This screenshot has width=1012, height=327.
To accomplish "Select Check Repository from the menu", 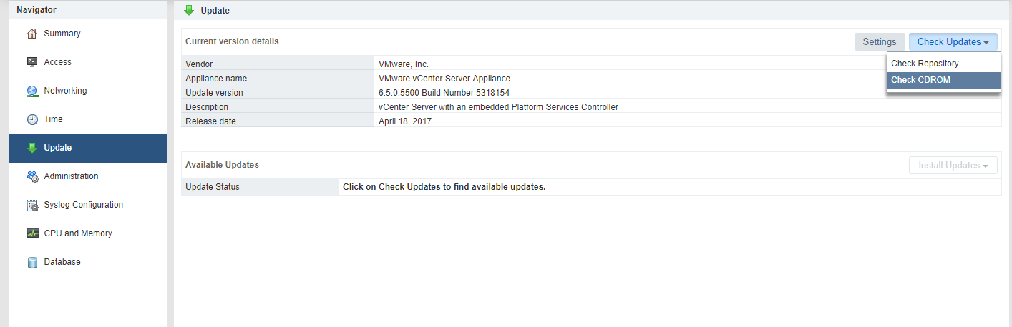I will [925, 64].
